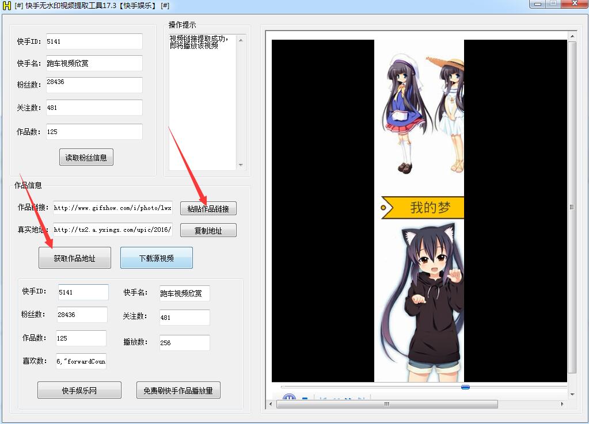589x424 pixels.
Task: Pause the video with the round pause button
Action: [x=289, y=396]
